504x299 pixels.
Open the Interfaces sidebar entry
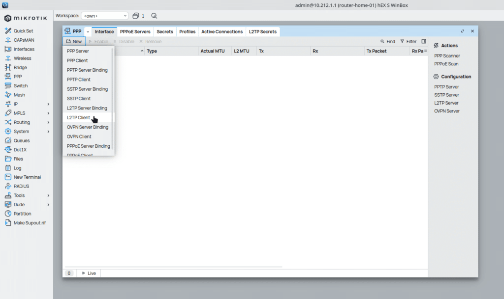[x=24, y=49]
